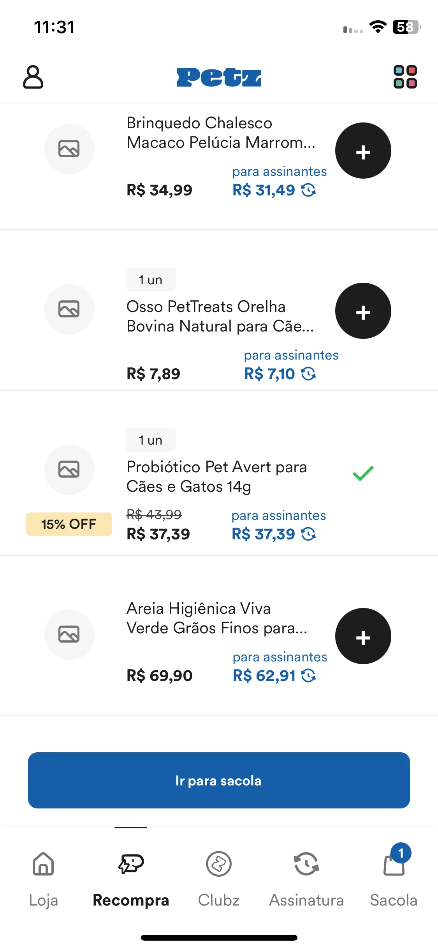Tap subscription refresh icon next to R$ 31,49

[x=308, y=190]
